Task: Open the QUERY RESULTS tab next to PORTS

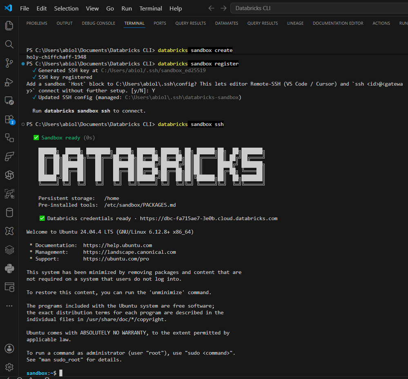Action: (x=190, y=23)
